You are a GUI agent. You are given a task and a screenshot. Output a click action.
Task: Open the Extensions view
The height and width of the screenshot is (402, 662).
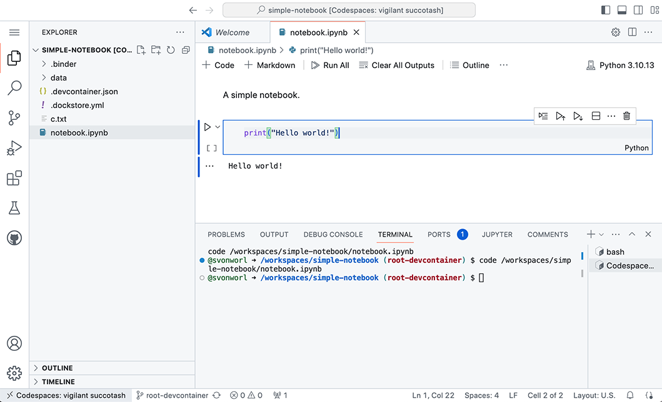14,178
